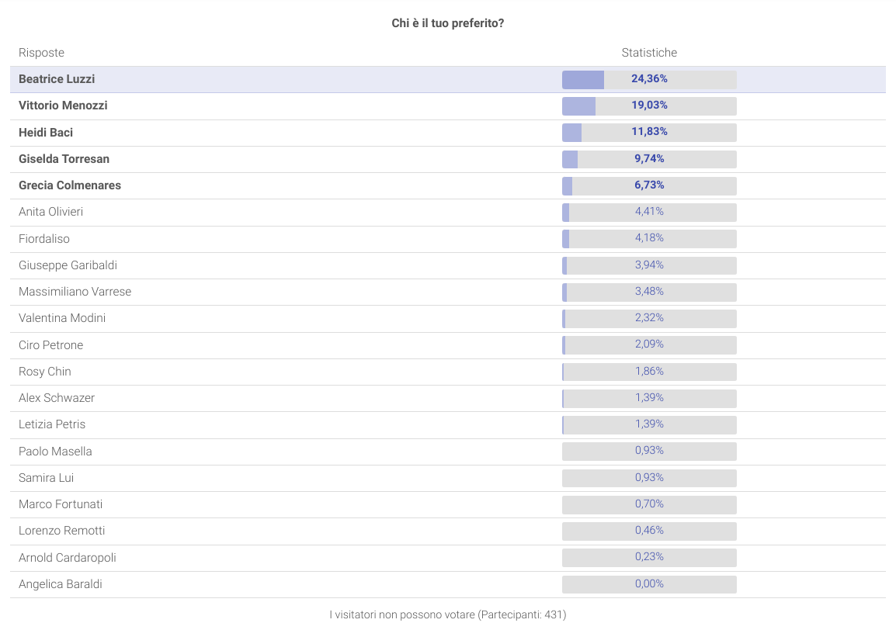Viewport: 896px width, 623px height.
Task: Select Vittorio Menozzi in the poll list
Action: (63, 106)
